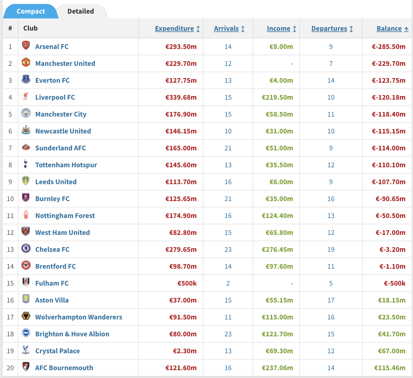Click Arsenal's expenditure value €293.50m

tap(181, 46)
